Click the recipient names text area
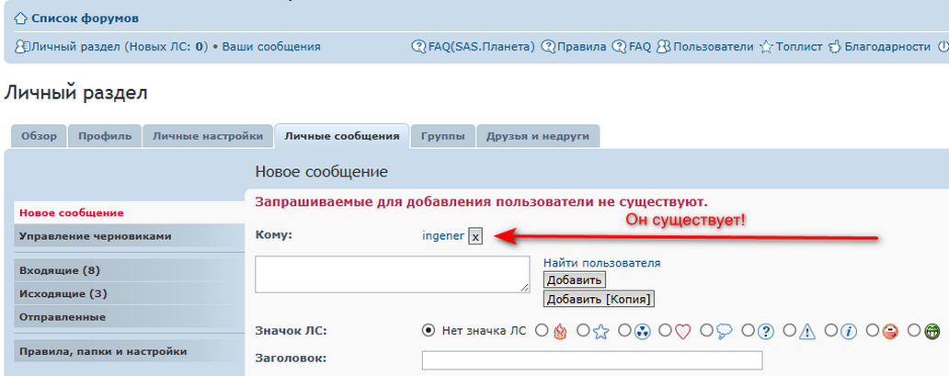The image size is (949, 376). pyautogui.click(x=392, y=274)
